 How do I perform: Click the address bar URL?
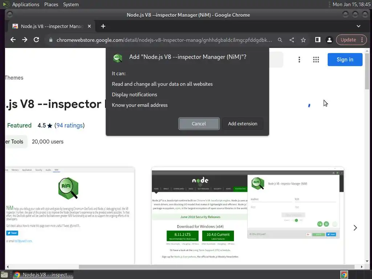point(164,40)
